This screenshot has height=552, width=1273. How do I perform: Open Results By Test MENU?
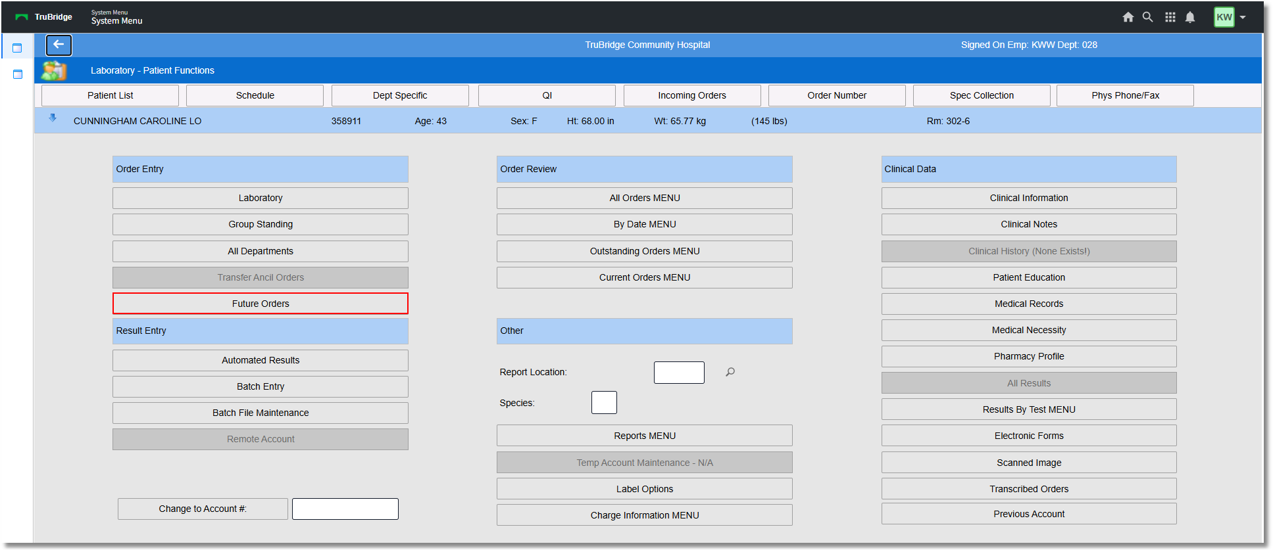coord(1029,409)
